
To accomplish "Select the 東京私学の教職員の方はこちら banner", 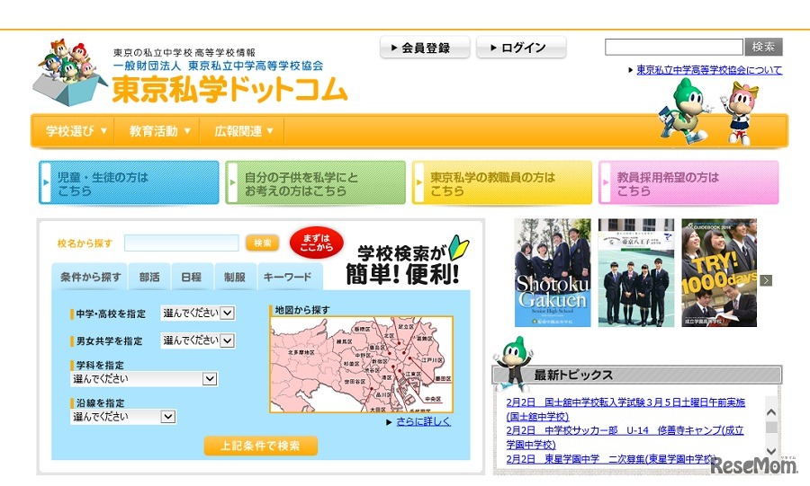I will pyautogui.click(x=502, y=183).
